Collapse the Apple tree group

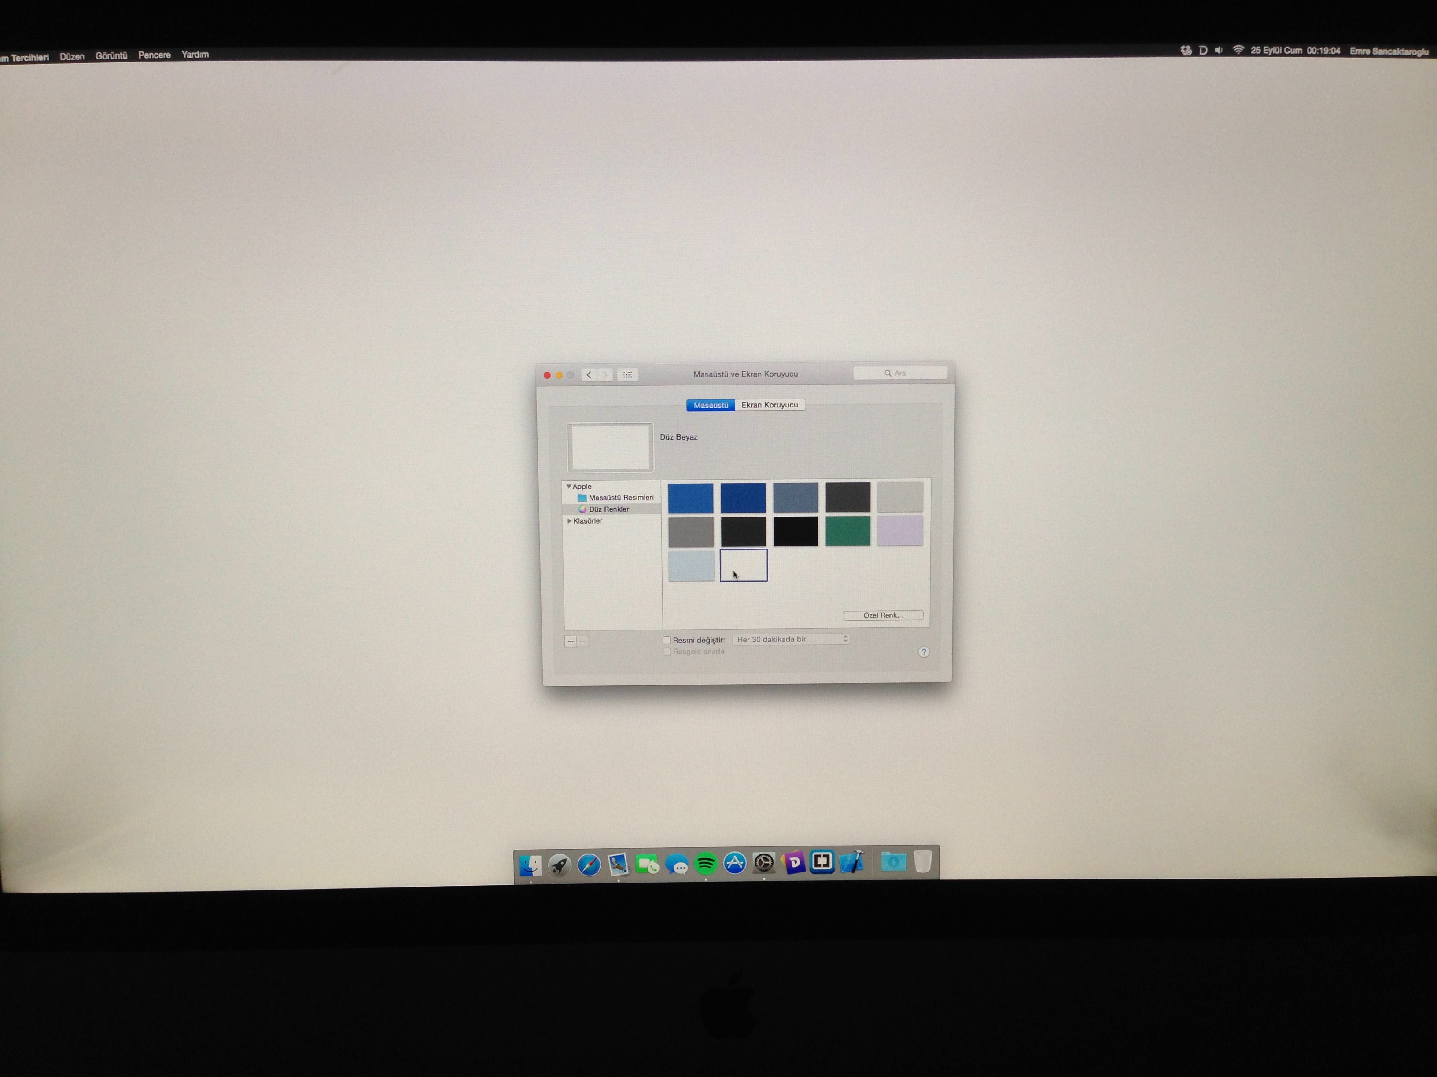(568, 486)
